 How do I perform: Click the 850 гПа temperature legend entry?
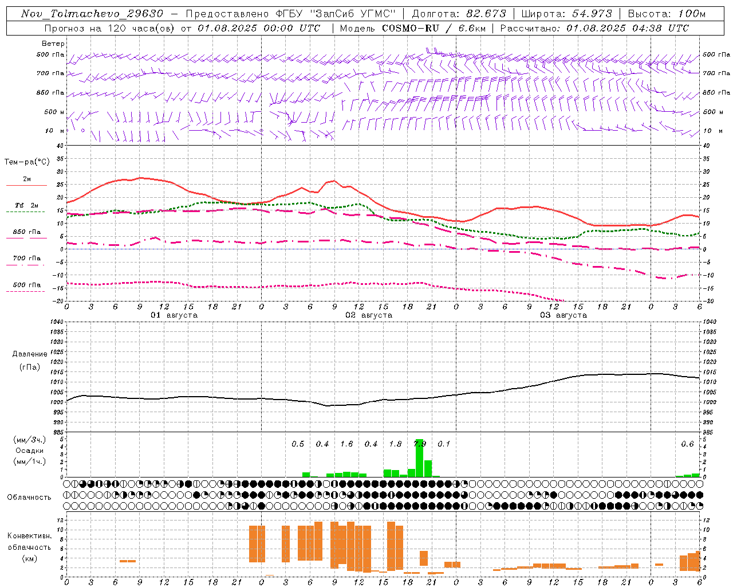26,233
